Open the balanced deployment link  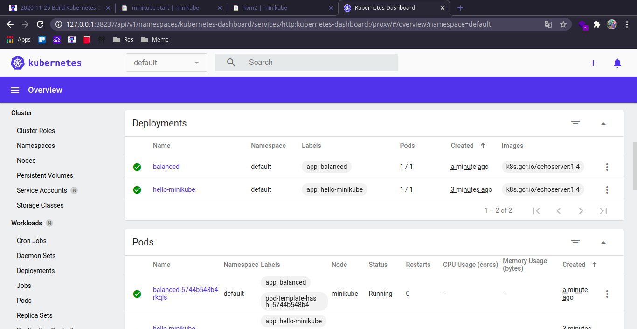click(166, 167)
